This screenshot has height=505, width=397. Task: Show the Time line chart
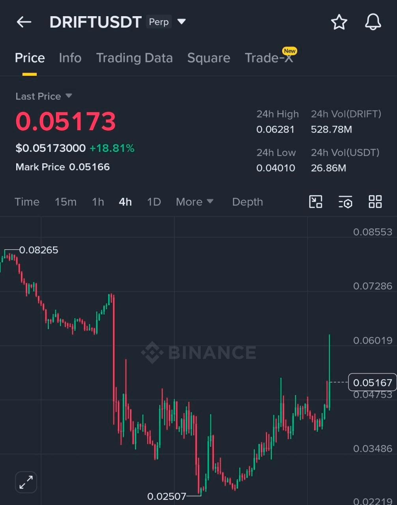coord(27,202)
